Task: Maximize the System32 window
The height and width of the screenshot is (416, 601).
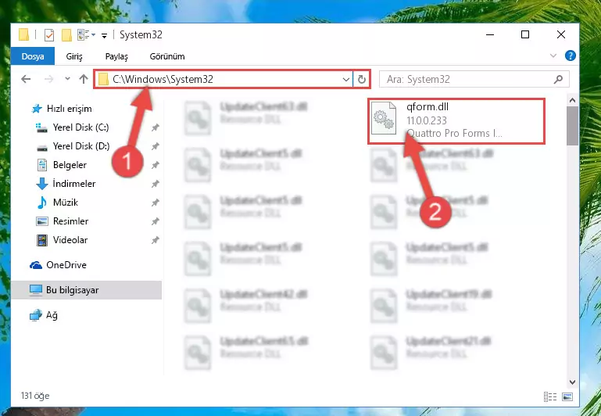Action: tap(525, 34)
